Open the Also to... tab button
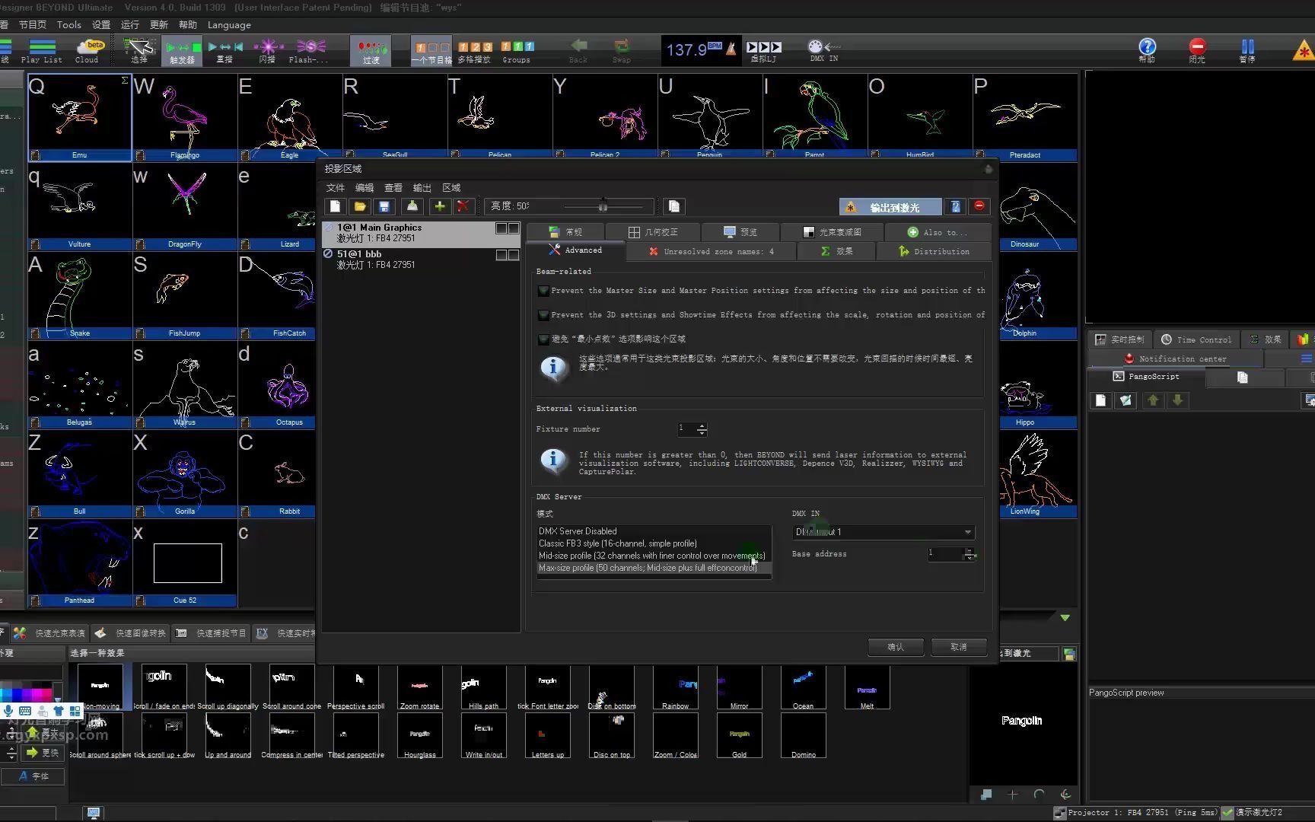 [x=937, y=232]
